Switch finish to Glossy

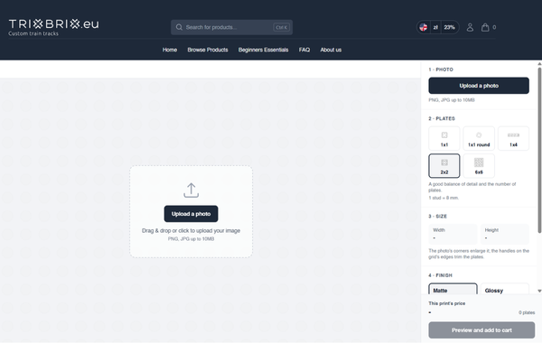(x=505, y=289)
